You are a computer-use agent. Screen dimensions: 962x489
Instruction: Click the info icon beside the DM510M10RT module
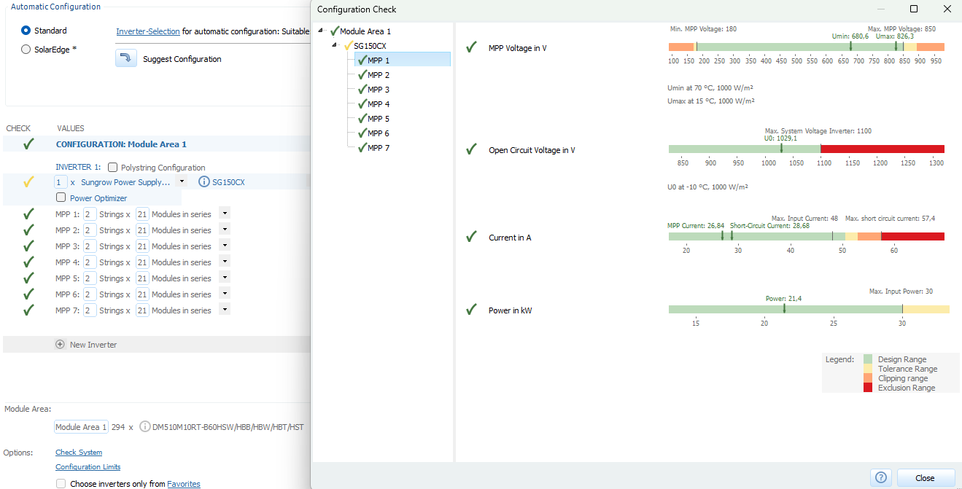pyautogui.click(x=145, y=427)
